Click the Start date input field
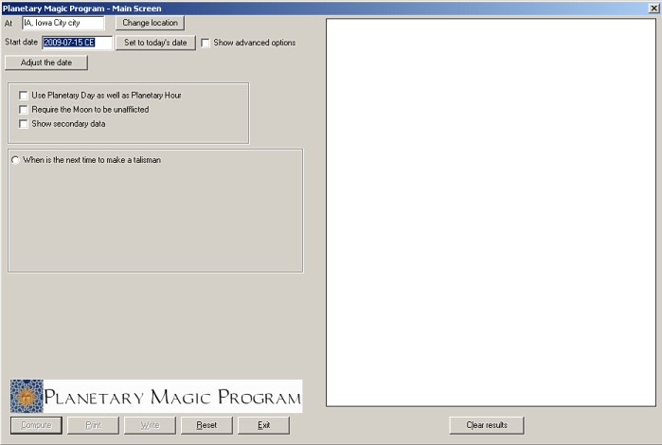This screenshot has width=662, height=445. point(76,43)
